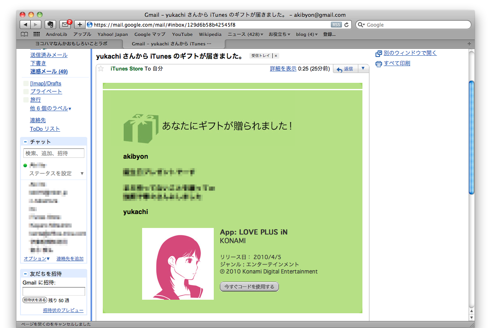Image resolution: width=491 pixels, height=328 pixels.
Task: Click the search magnifier icon in Google field
Action: 361,25
